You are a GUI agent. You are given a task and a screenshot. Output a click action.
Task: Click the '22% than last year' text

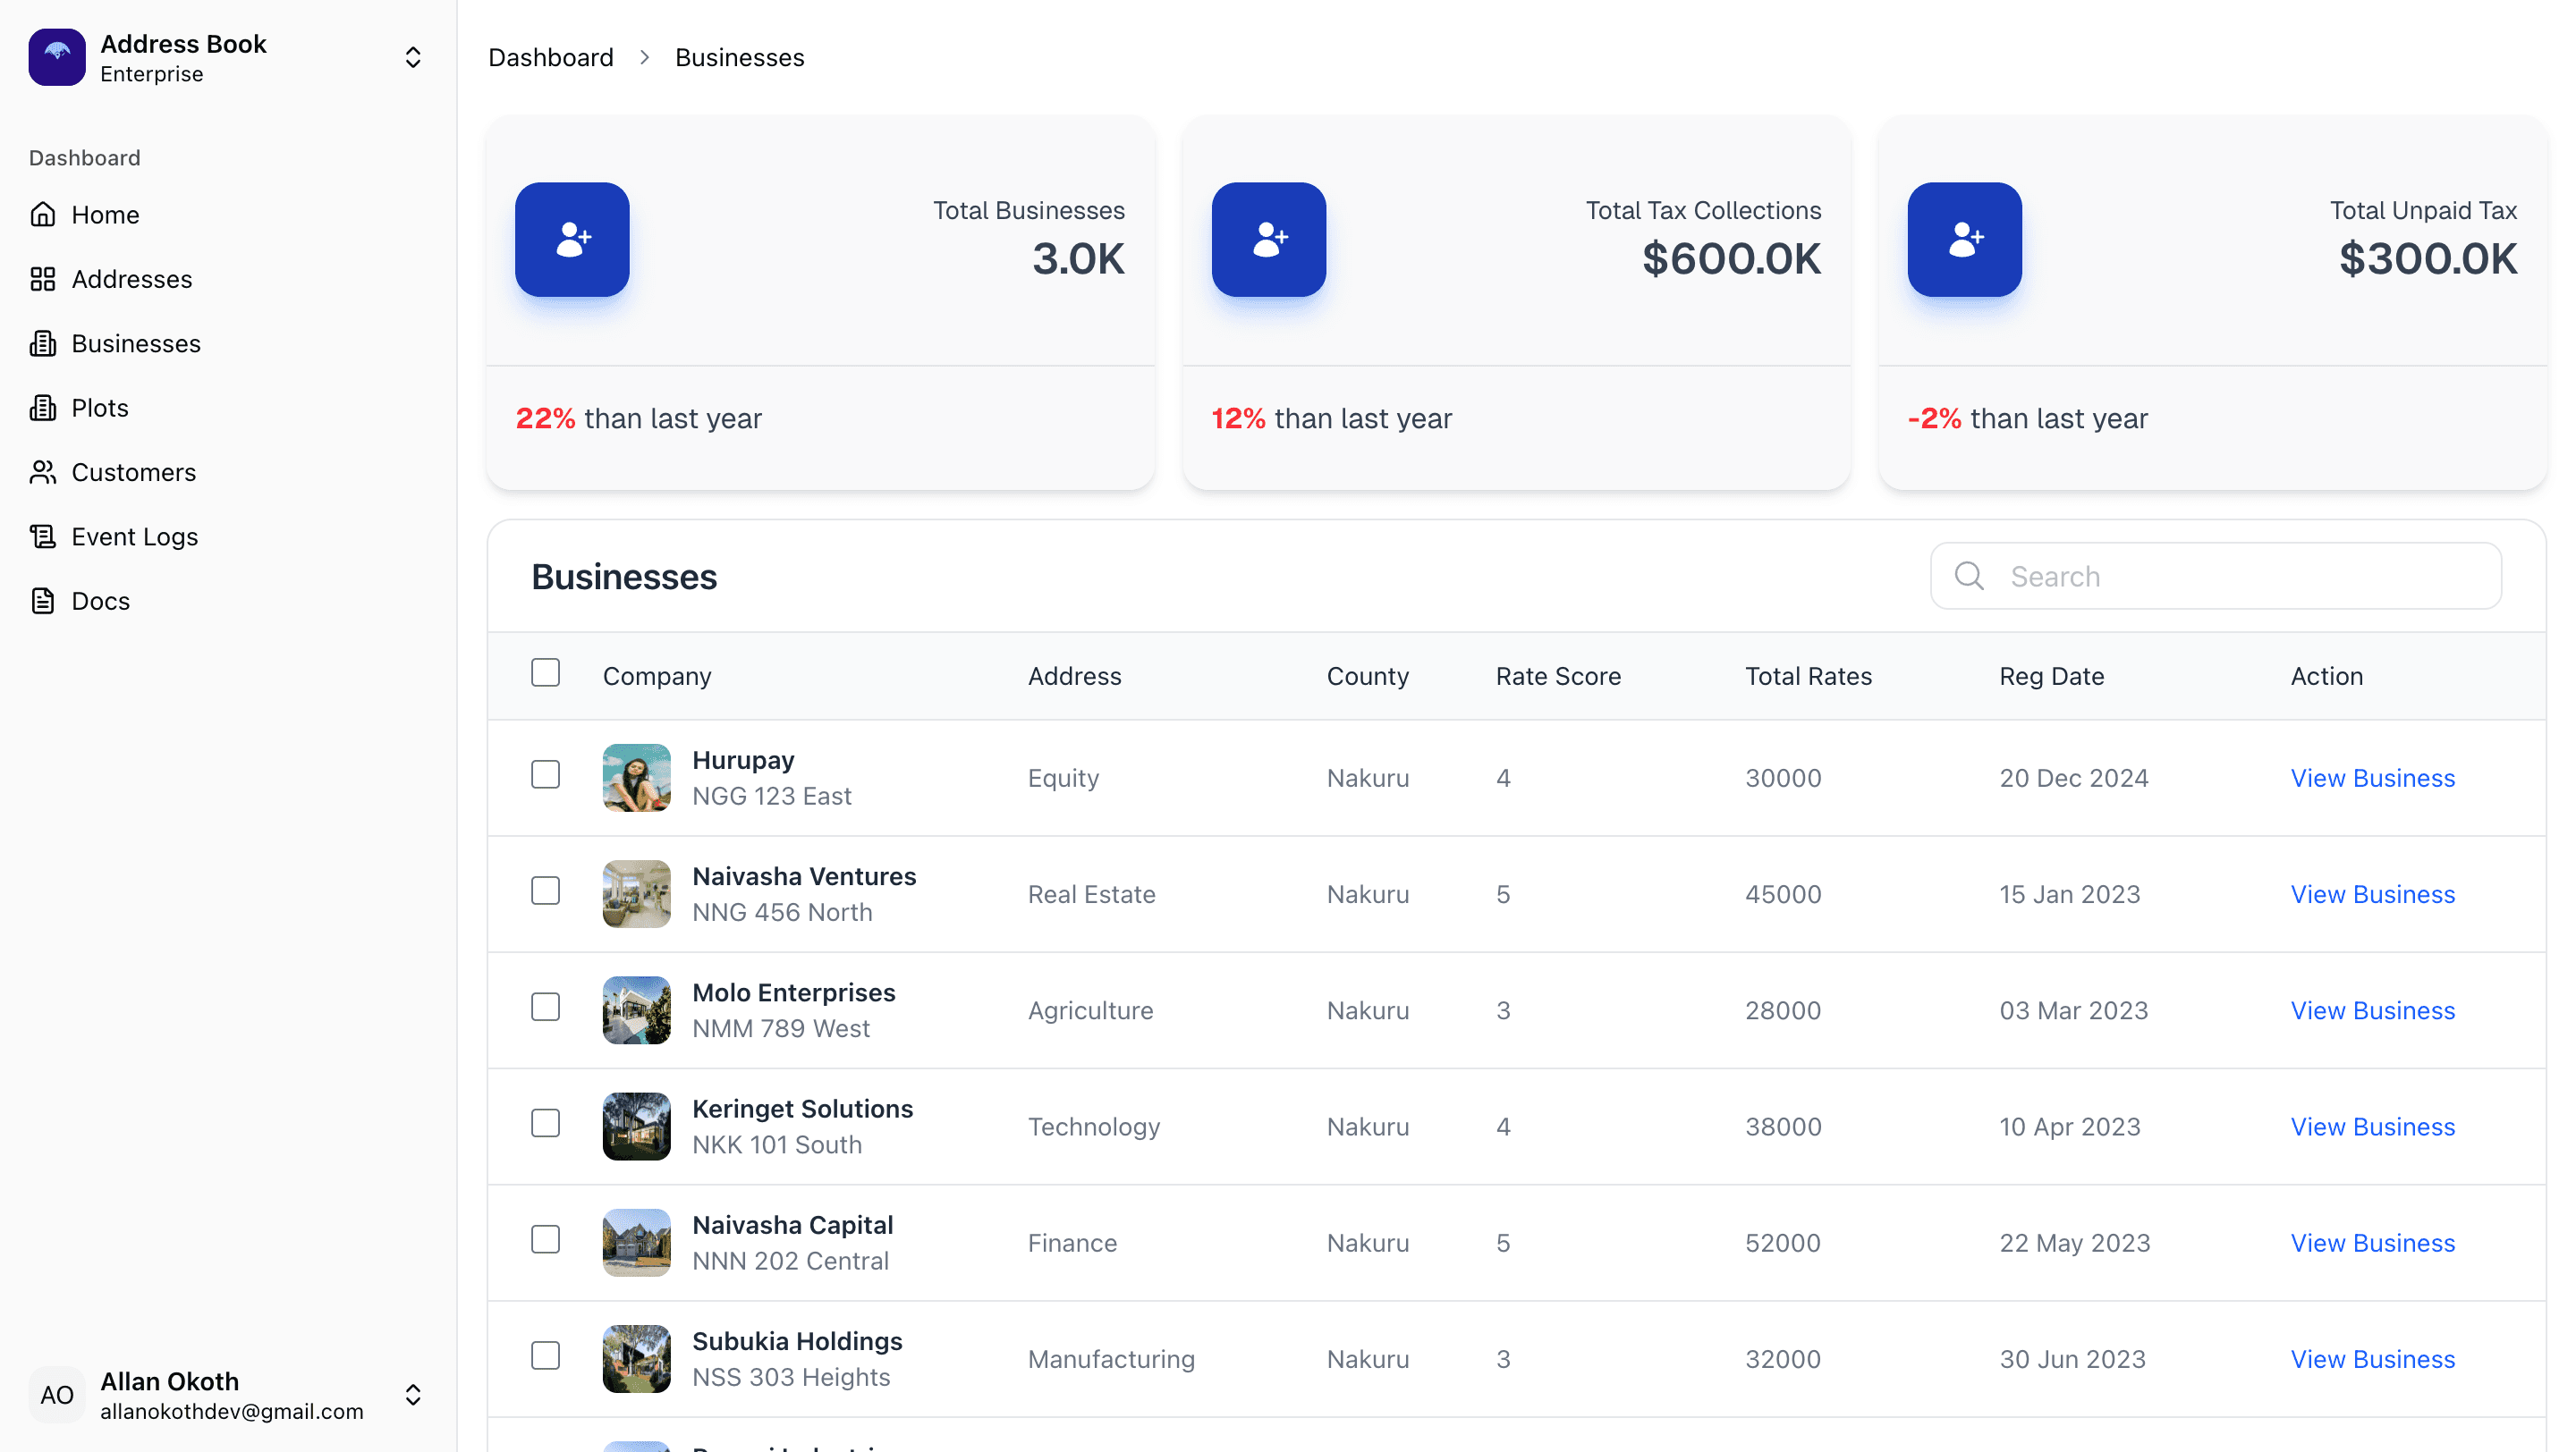click(639, 418)
